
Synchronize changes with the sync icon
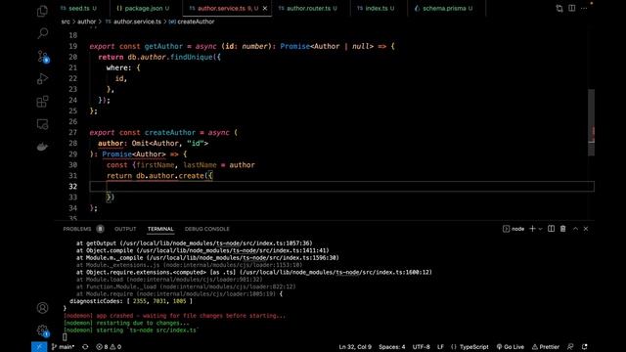point(85,347)
